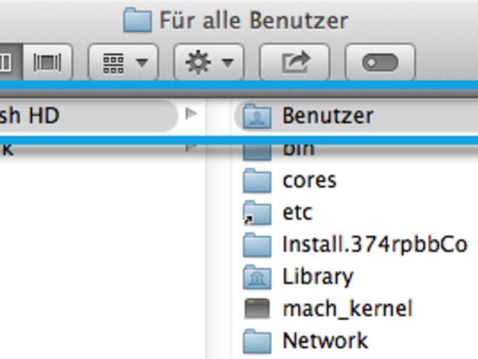The height and width of the screenshot is (359, 478).
Task: Select the Benutzer folder
Action: (x=327, y=116)
